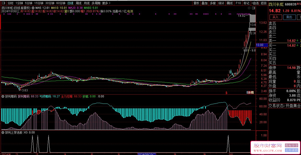Viewport: 301px width, 155px height.
Task: Open the 画线 drawing tools
Action: (x=230, y=3)
